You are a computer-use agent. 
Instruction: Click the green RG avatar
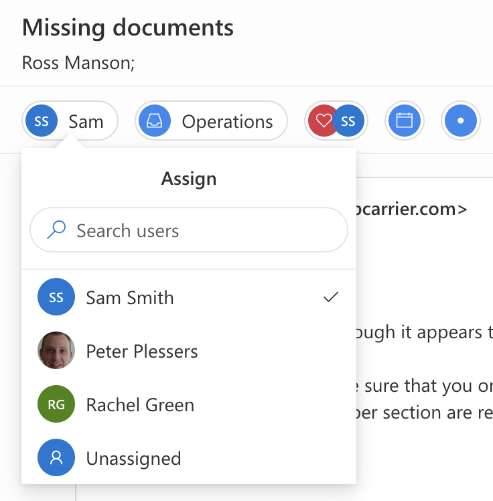coord(56,404)
